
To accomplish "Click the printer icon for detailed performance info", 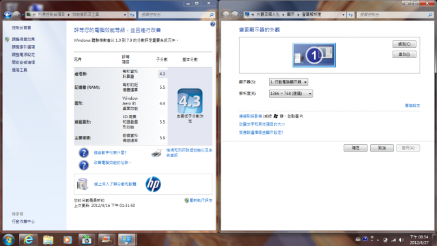I will coord(156,153).
